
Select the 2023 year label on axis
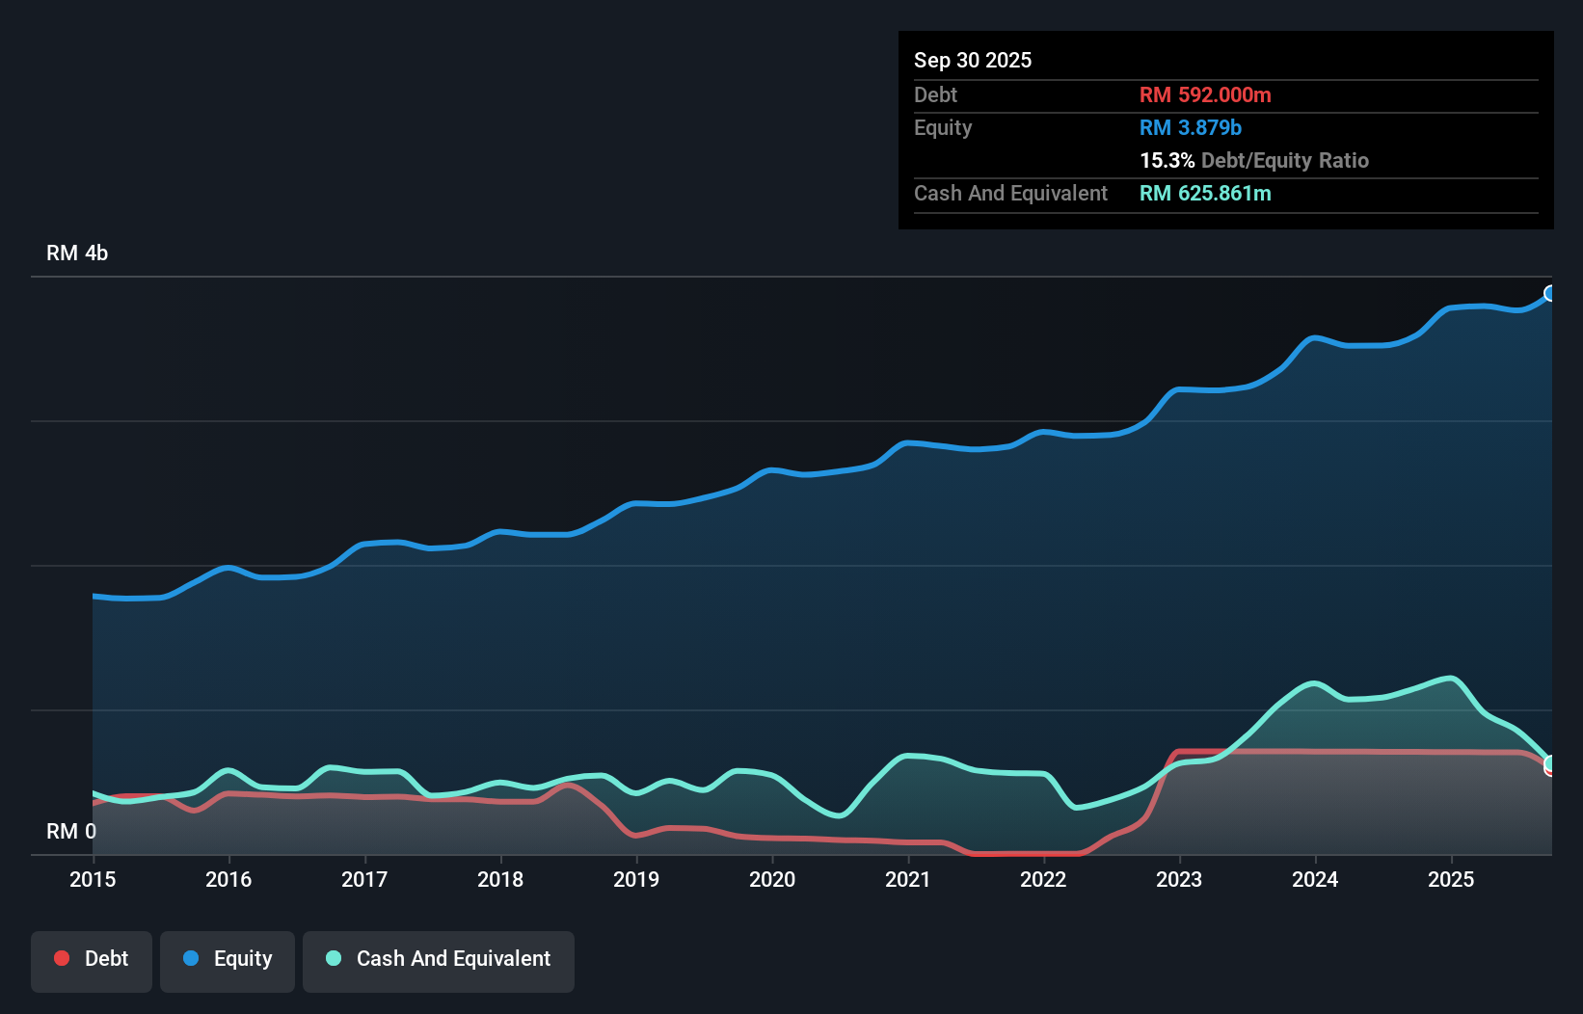1180,880
